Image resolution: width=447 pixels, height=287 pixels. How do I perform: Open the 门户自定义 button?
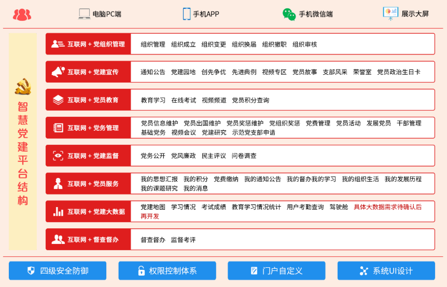276,270
